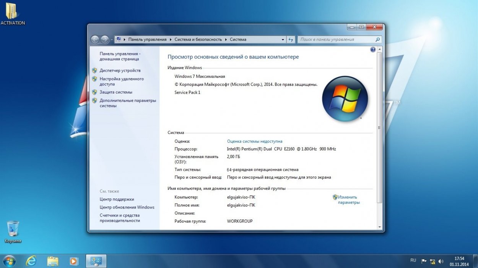Open recent pages dropdown next to Forward
Image resolution: width=478 pixels, height=268 pixels.
click(x=112, y=40)
